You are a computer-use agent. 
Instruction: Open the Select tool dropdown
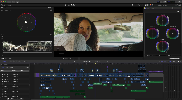tap(25, 61)
